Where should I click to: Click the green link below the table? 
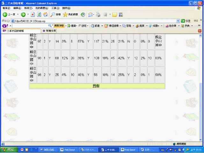pos(96,86)
